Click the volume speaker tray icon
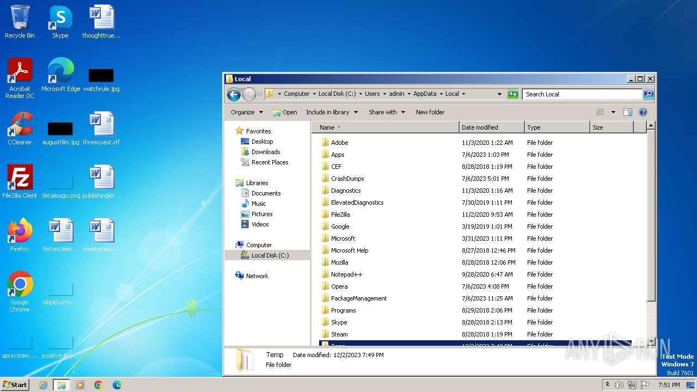Viewport: 697px width, 392px height. (x=619, y=385)
